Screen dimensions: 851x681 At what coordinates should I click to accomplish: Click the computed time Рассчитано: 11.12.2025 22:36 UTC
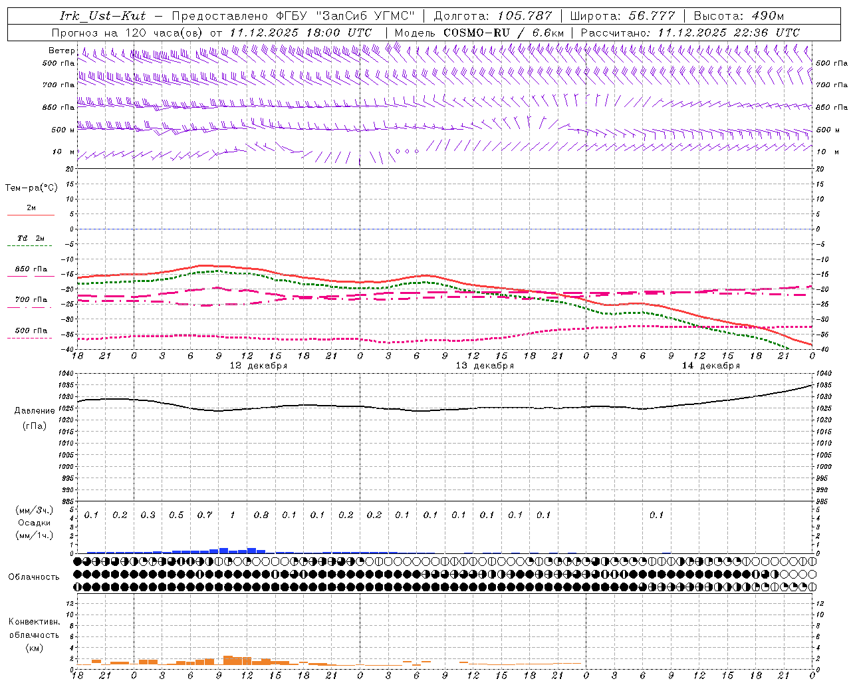[x=690, y=33]
